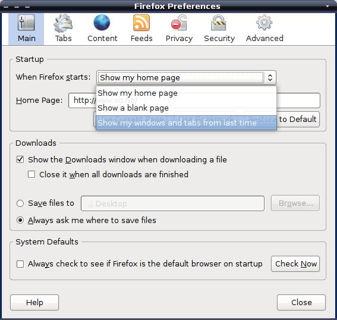
Task: Switch to the Tabs preferences pane
Action: pyautogui.click(x=63, y=29)
